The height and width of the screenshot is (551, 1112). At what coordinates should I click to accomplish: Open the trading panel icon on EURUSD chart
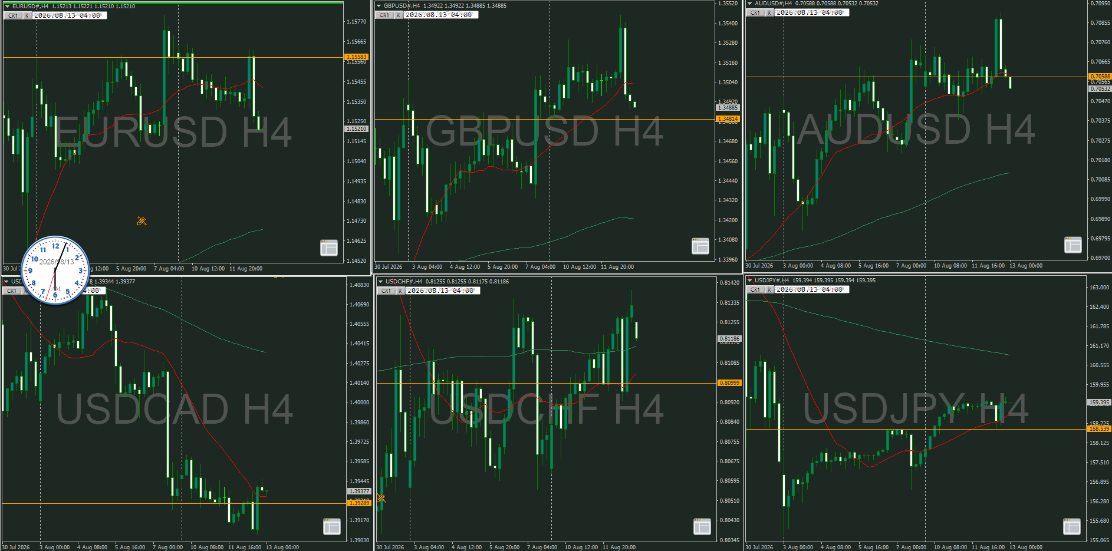[329, 248]
